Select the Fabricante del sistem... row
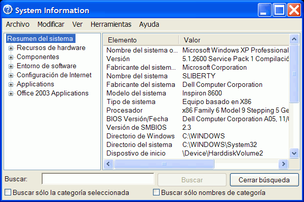Screen dimensions: 304x202 (196, 67)
